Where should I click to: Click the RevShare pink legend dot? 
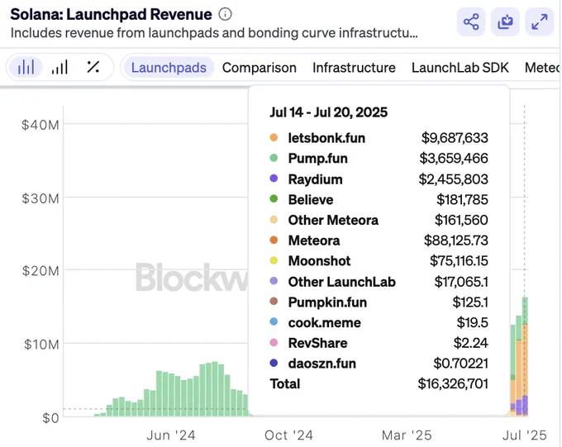[x=274, y=343]
